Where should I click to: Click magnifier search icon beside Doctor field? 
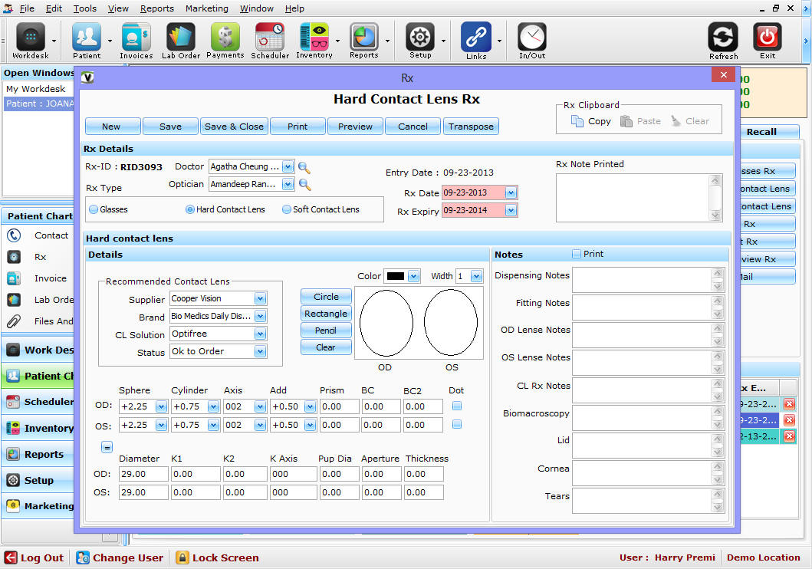304,167
